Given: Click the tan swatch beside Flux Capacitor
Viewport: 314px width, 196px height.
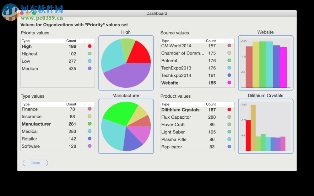Looking at the screenshot, I should tap(229, 117).
